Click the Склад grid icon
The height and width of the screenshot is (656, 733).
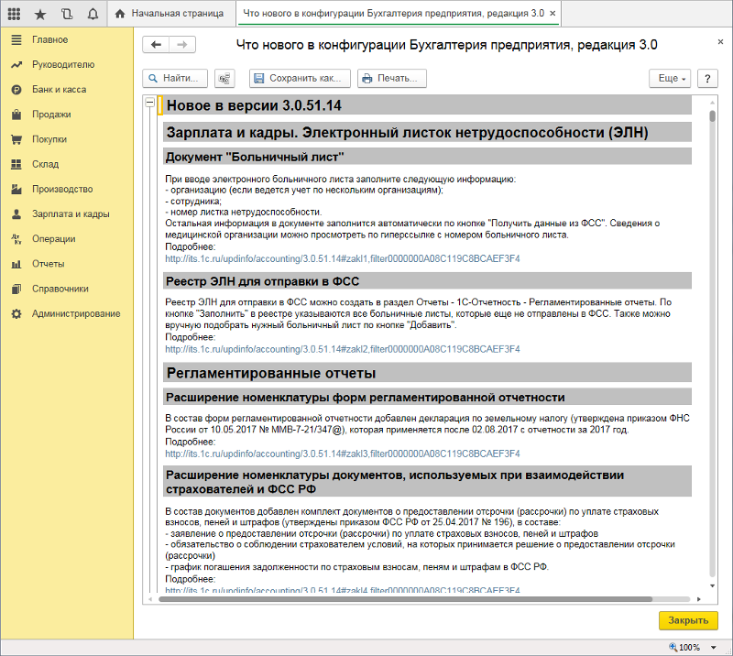[16, 164]
